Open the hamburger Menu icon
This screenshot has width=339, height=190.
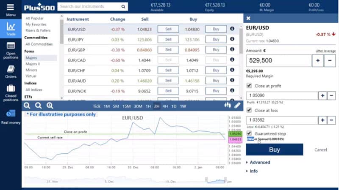click(x=10, y=7)
